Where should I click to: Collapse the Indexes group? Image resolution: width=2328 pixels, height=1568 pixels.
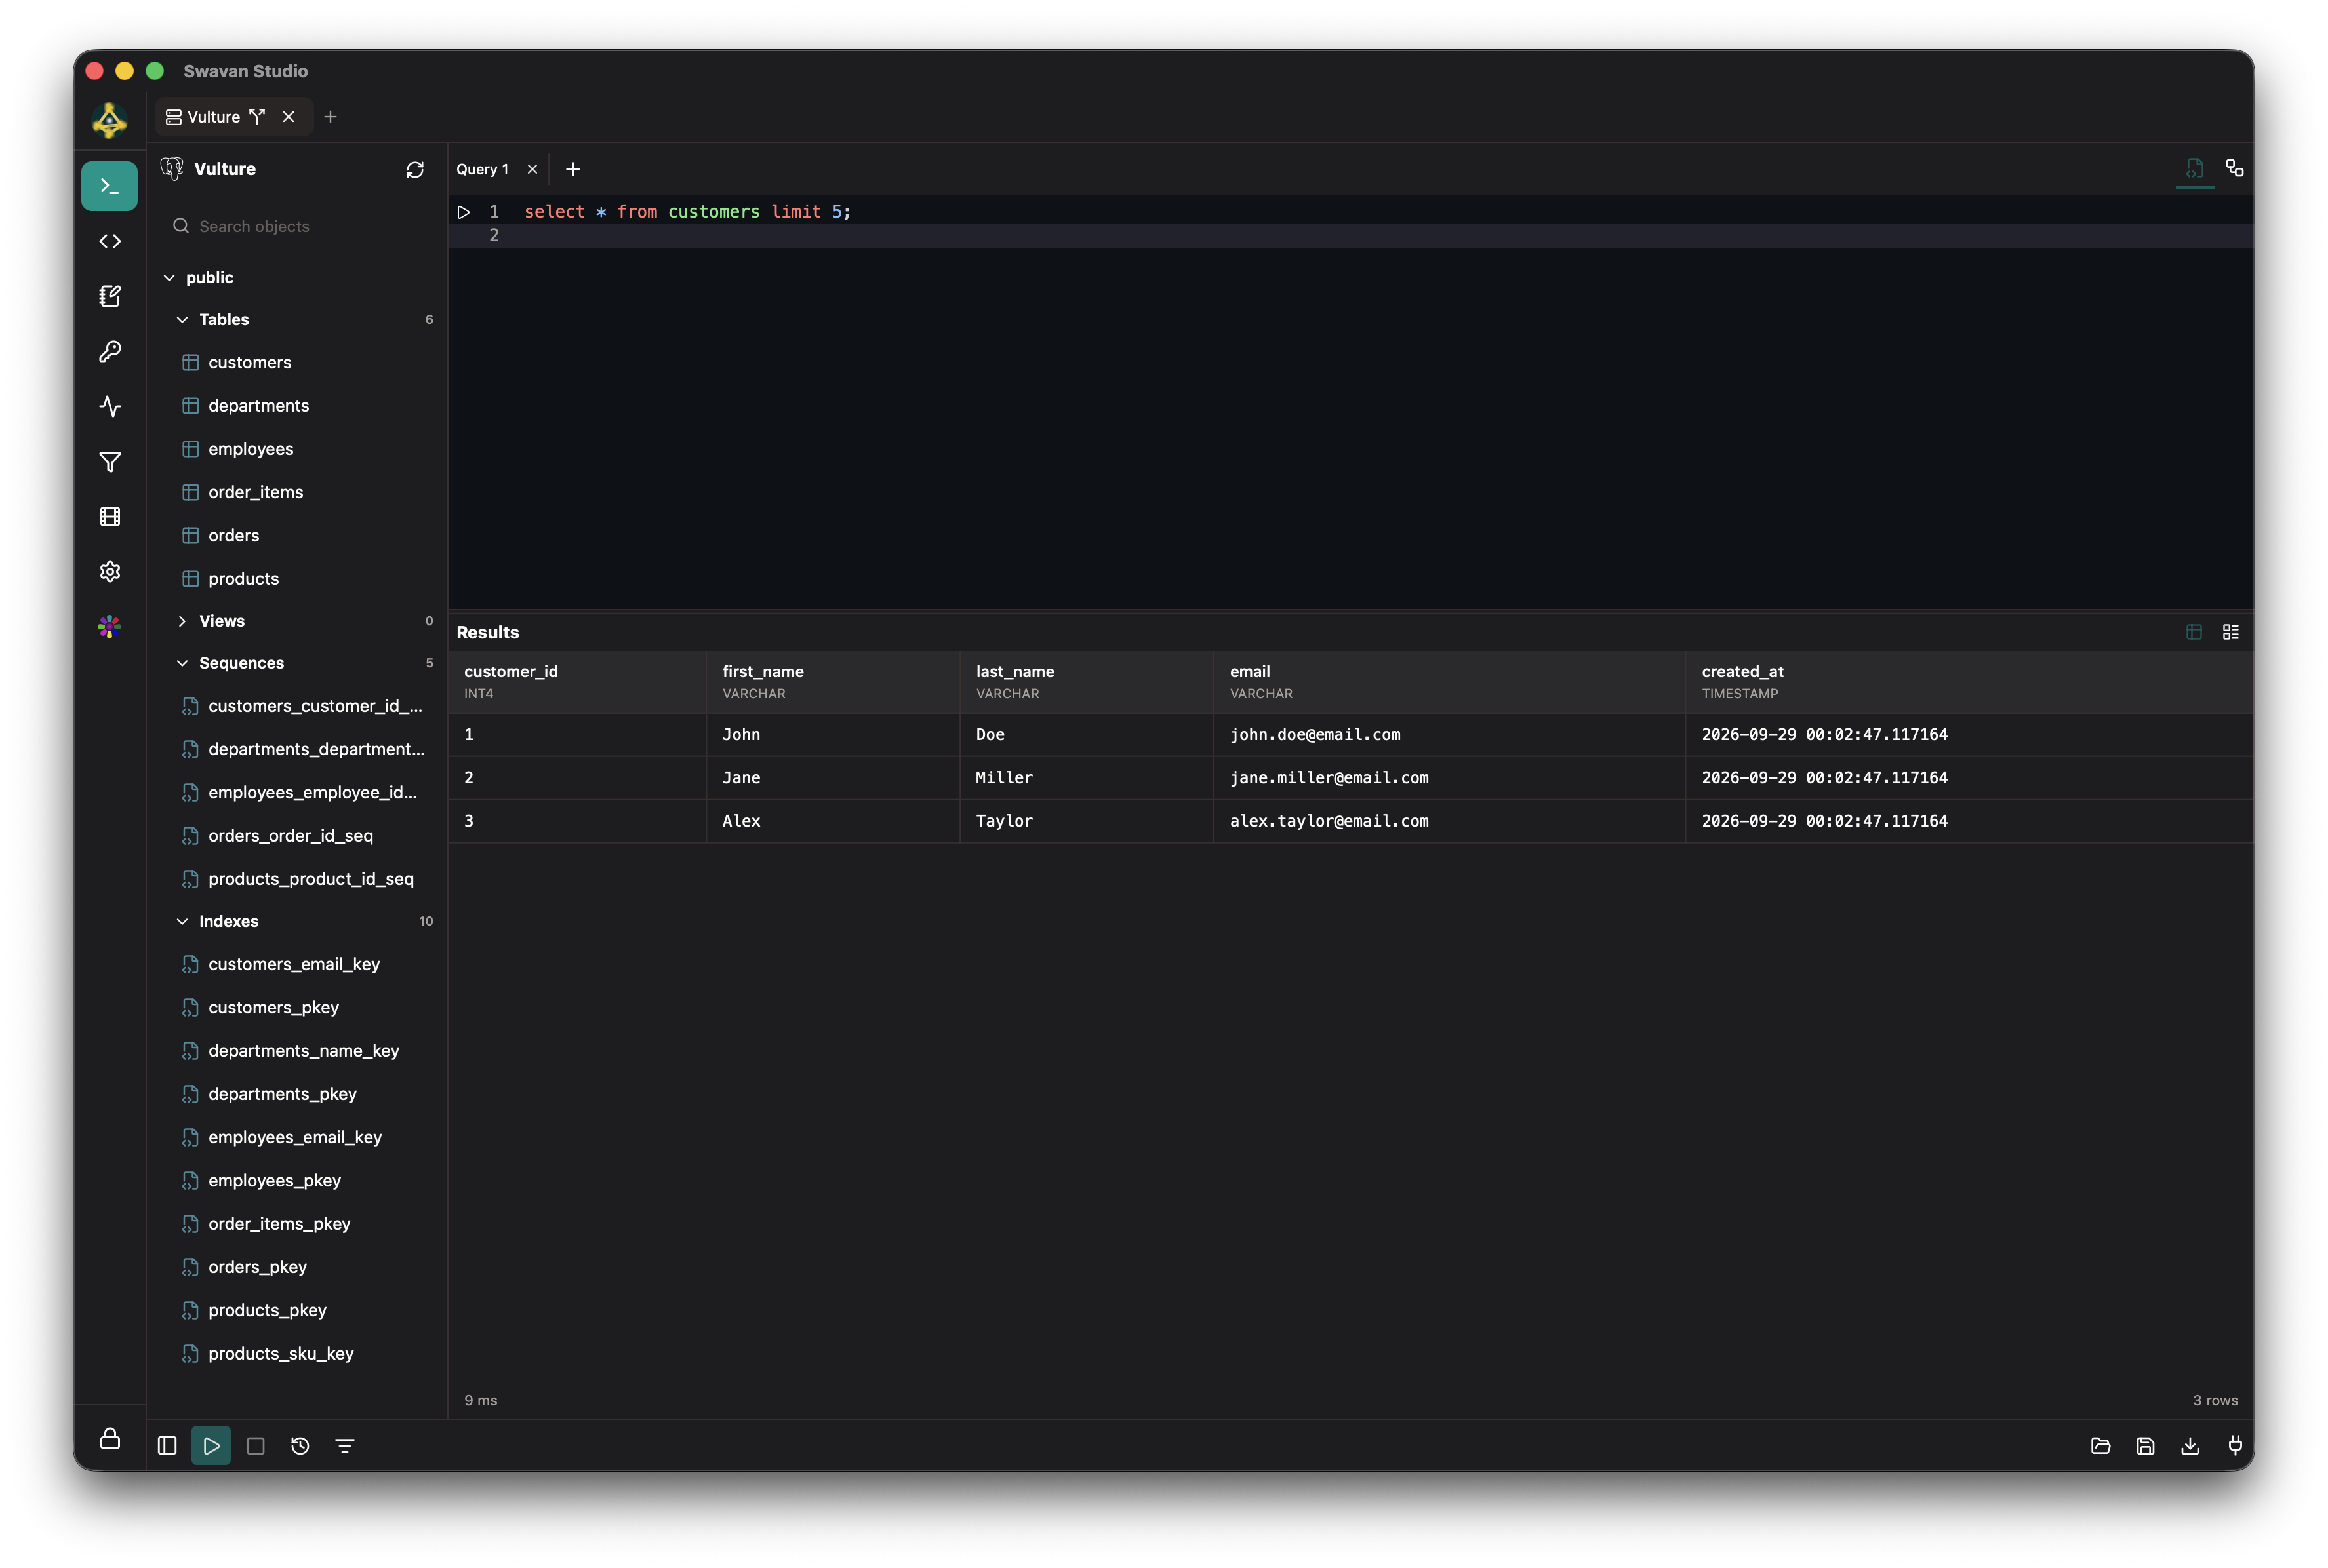pos(182,921)
